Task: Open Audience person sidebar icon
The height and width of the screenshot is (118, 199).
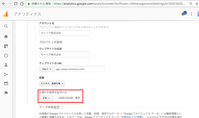Action: pos(6,65)
